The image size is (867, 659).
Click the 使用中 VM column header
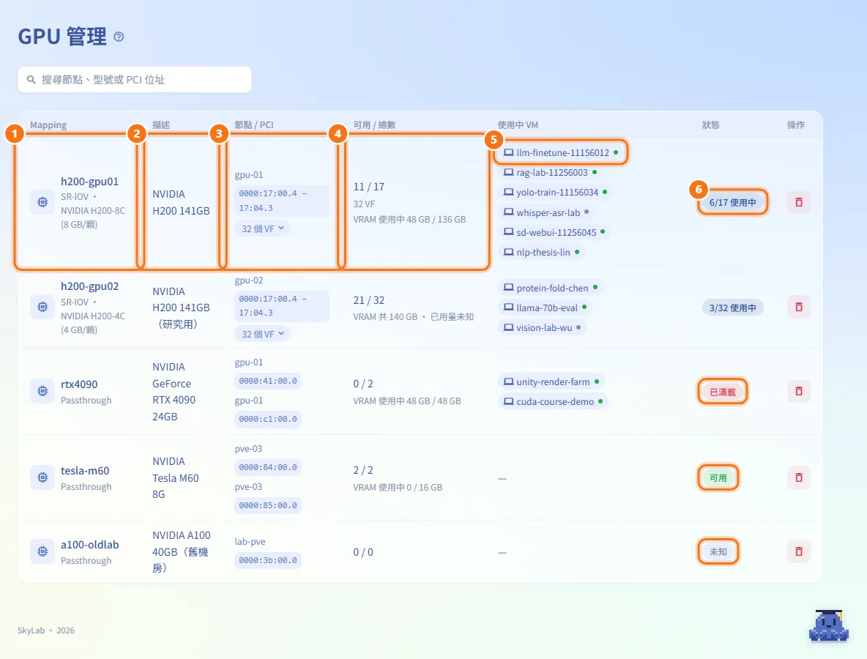coord(518,125)
